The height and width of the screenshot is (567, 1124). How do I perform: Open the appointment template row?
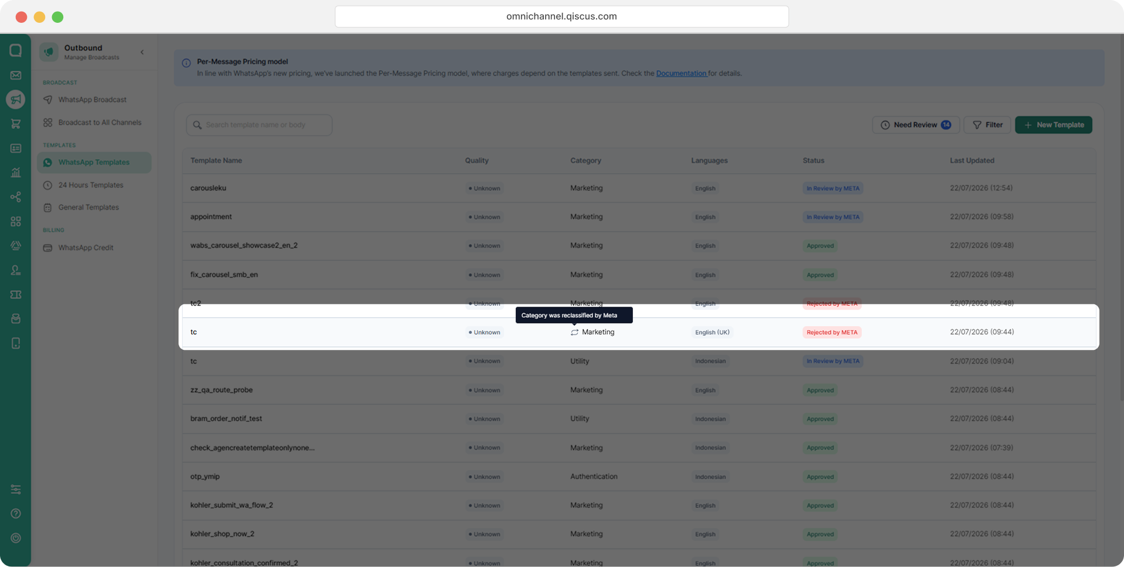639,217
